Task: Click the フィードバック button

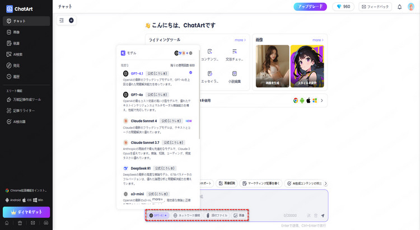Action: [x=375, y=7]
